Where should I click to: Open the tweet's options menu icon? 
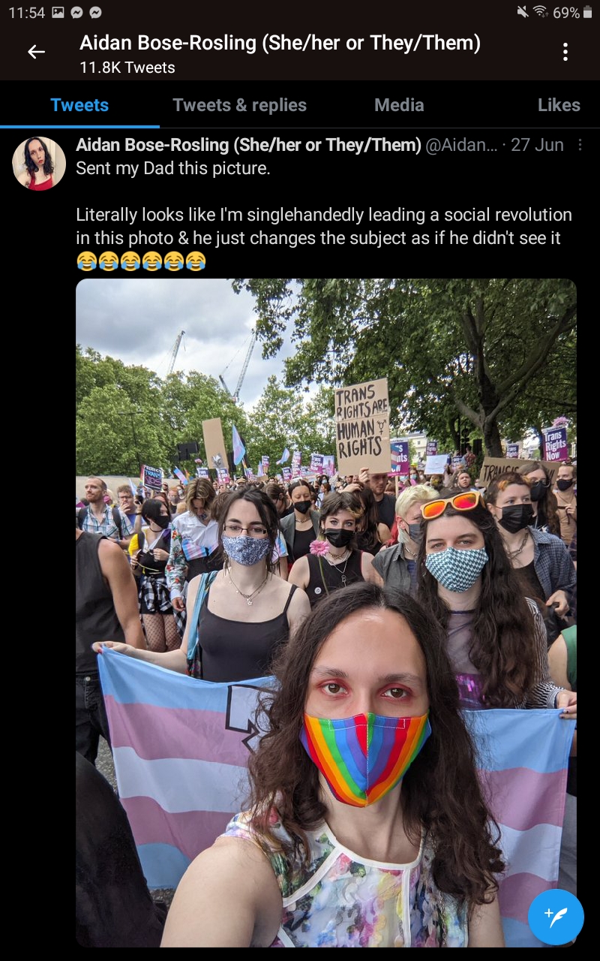tap(580, 145)
